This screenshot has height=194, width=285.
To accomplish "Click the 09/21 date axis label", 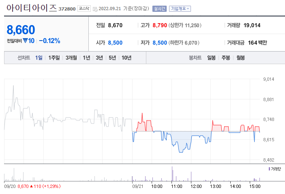I will tap(137, 186).
